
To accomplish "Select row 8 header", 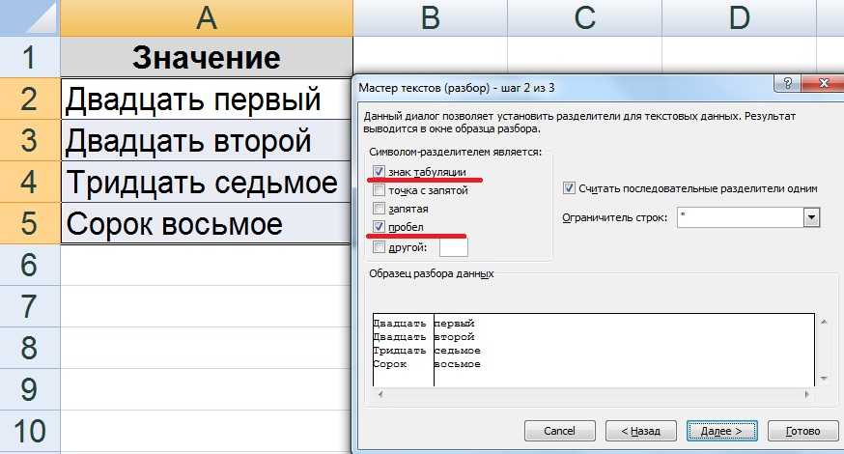I will [x=30, y=348].
